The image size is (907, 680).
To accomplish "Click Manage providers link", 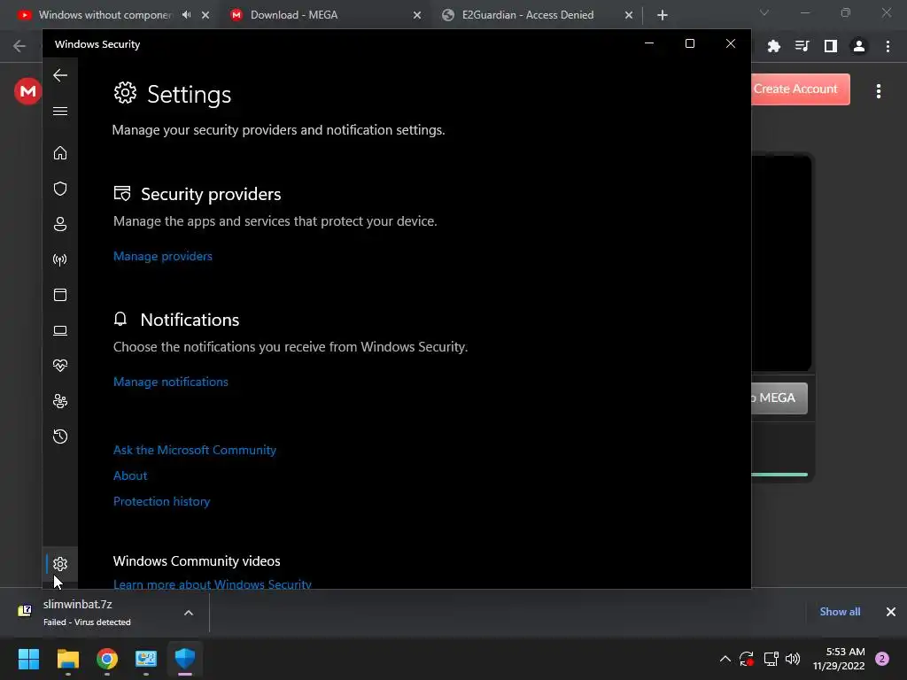I will pos(163,256).
